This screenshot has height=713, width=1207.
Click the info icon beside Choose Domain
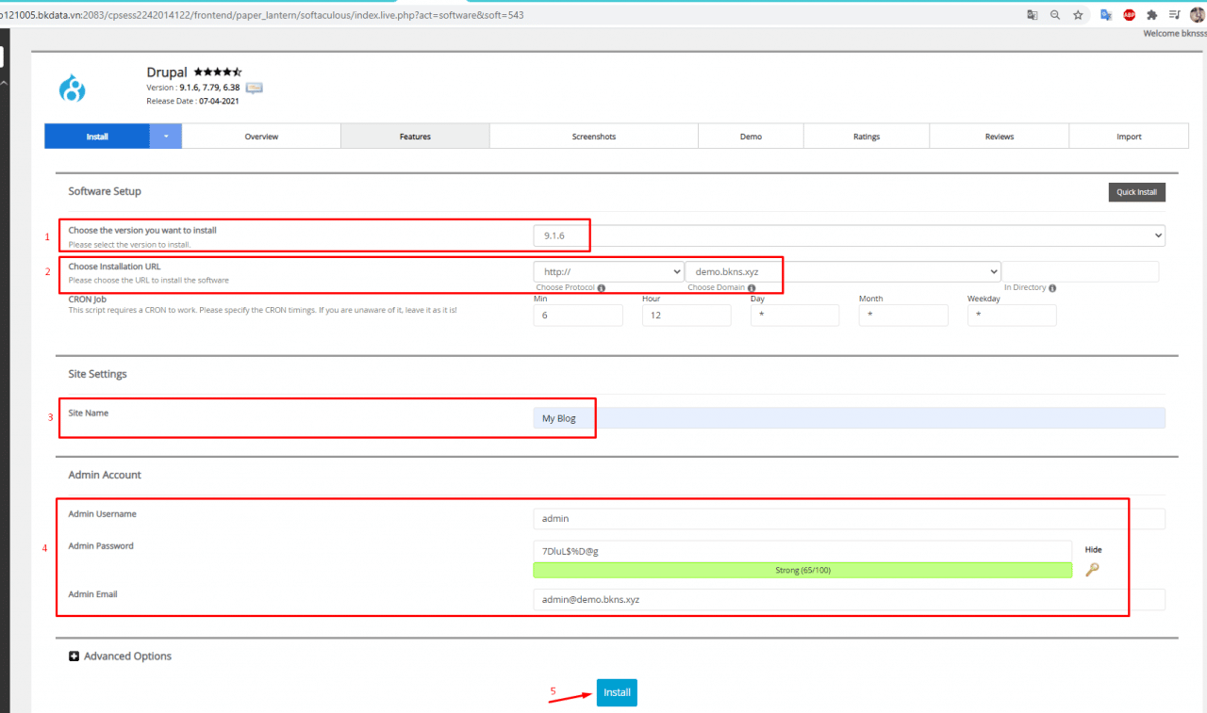pyautogui.click(x=752, y=288)
